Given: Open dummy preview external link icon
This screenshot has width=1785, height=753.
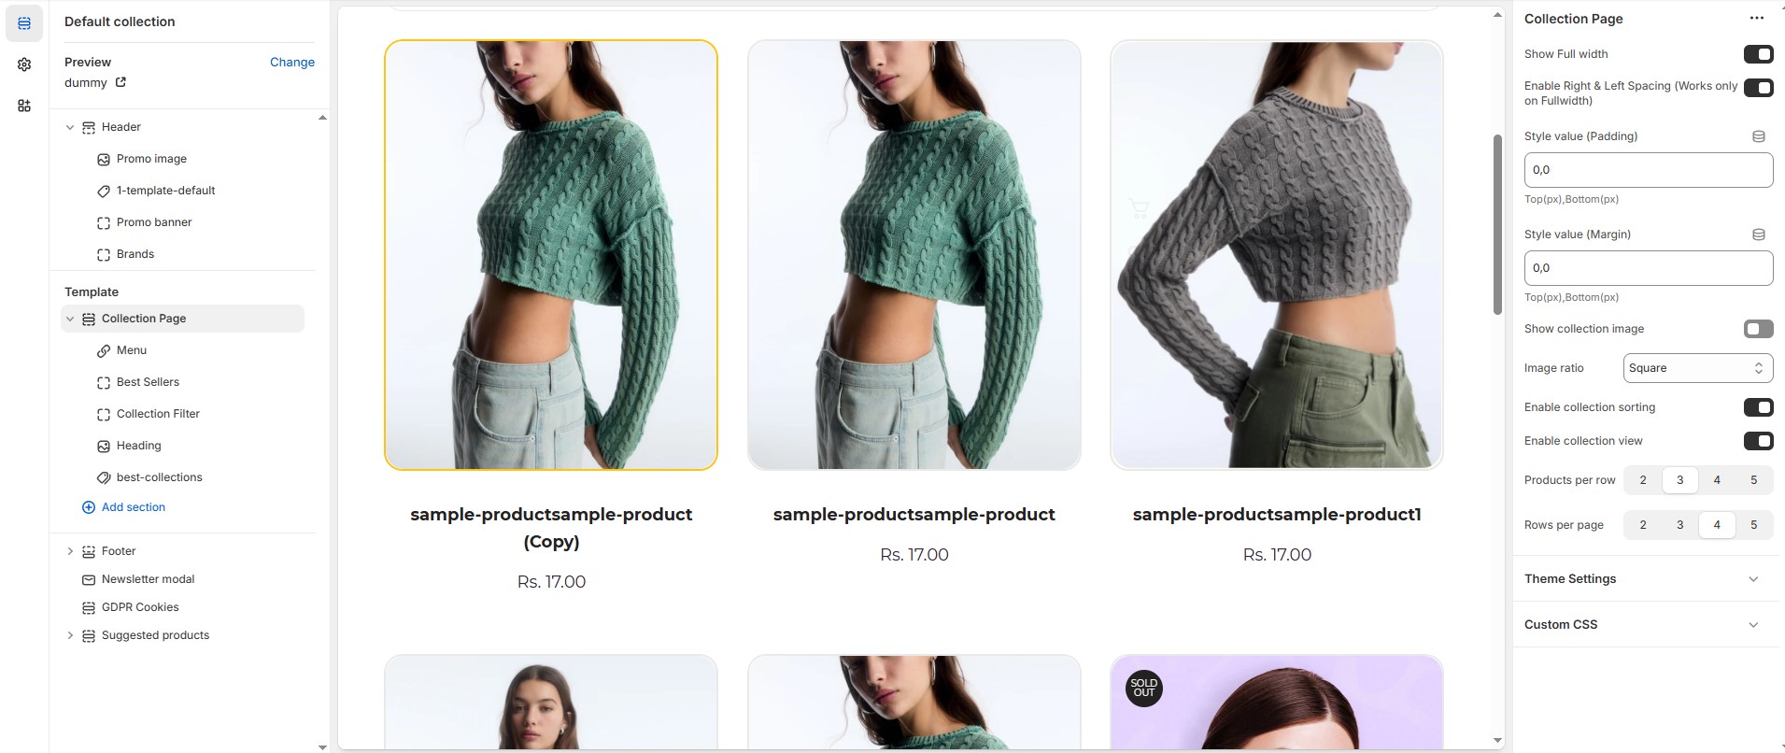Looking at the screenshot, I should click(120, 82).
